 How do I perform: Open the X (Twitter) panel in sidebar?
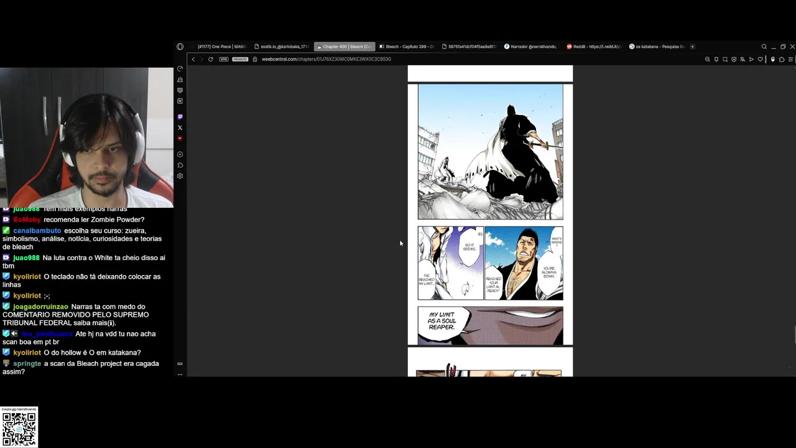click(180, 128)
